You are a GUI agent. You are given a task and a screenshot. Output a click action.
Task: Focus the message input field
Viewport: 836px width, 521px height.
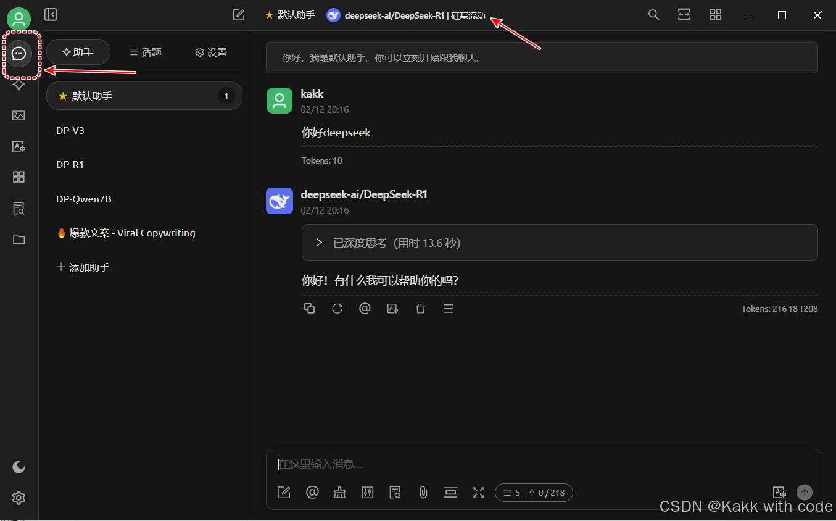543,464
